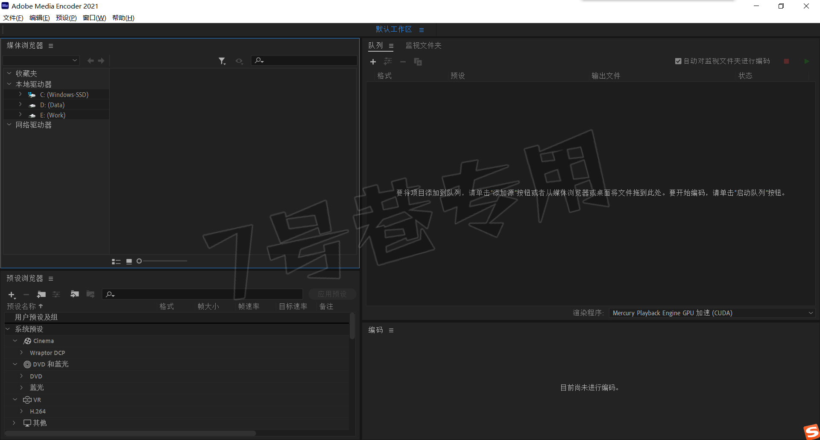Open the 队列 panel menu icon
Viewport: 820px width, 440px height.
point(391,46)
